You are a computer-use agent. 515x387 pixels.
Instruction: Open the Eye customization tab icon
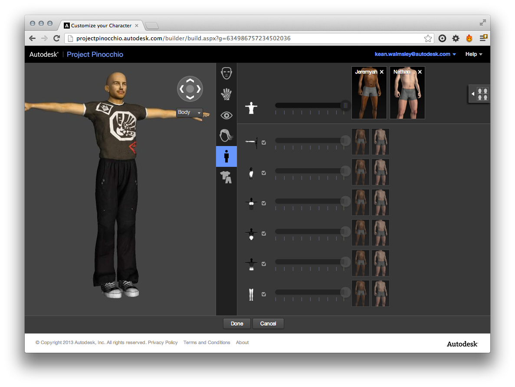[x=226, y=115]
